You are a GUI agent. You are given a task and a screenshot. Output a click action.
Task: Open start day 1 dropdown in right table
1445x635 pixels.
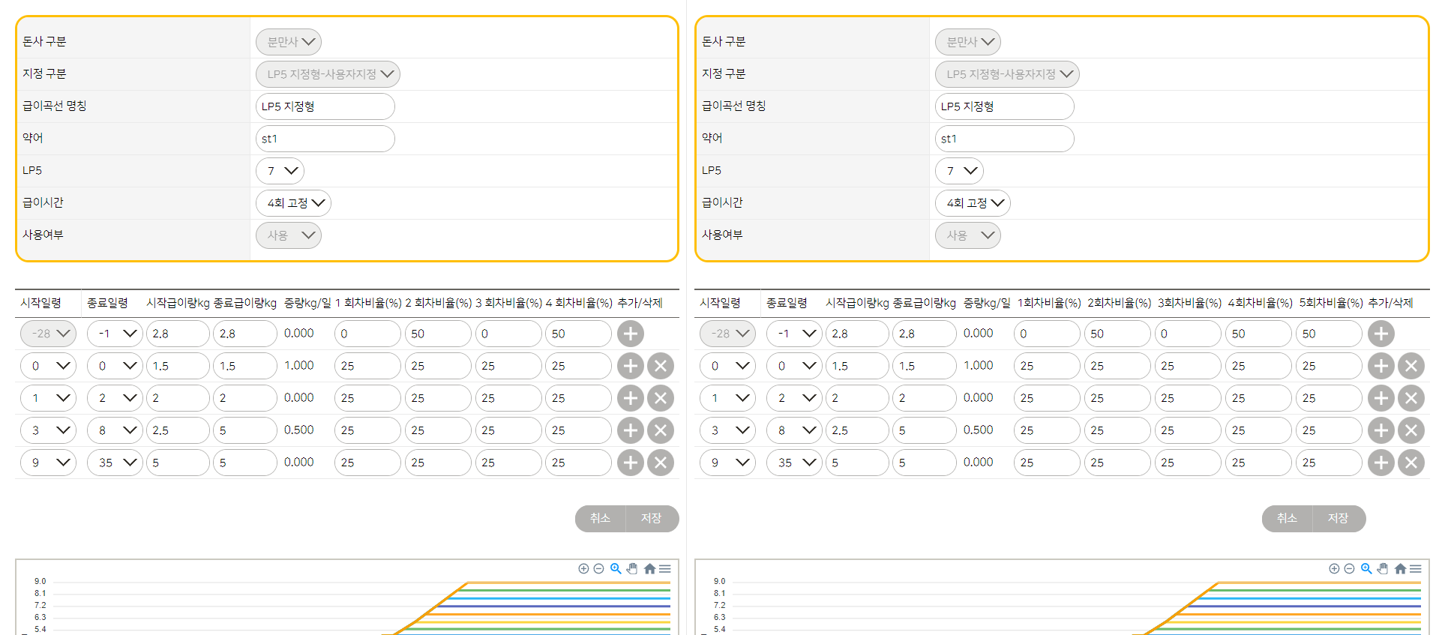click(727, 398)
